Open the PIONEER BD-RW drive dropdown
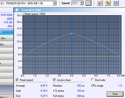Screen dimensions: 125x98 55,3
